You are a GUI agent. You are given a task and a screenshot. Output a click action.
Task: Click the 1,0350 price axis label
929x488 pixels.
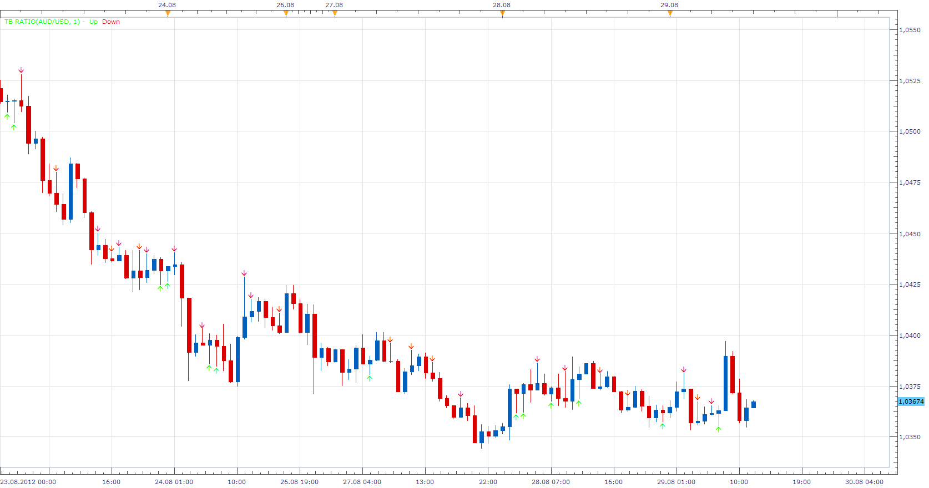[x=910, y=437]
